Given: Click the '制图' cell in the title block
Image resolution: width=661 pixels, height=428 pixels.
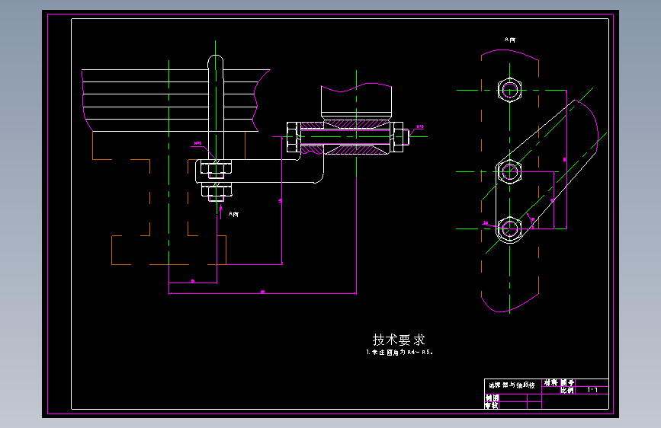Looking at the screenshot, I should pos(492,398).
